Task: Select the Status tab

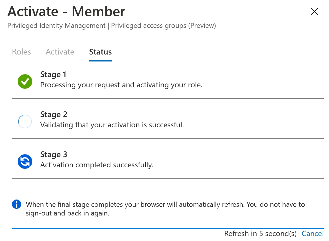Action: point(100,52)
